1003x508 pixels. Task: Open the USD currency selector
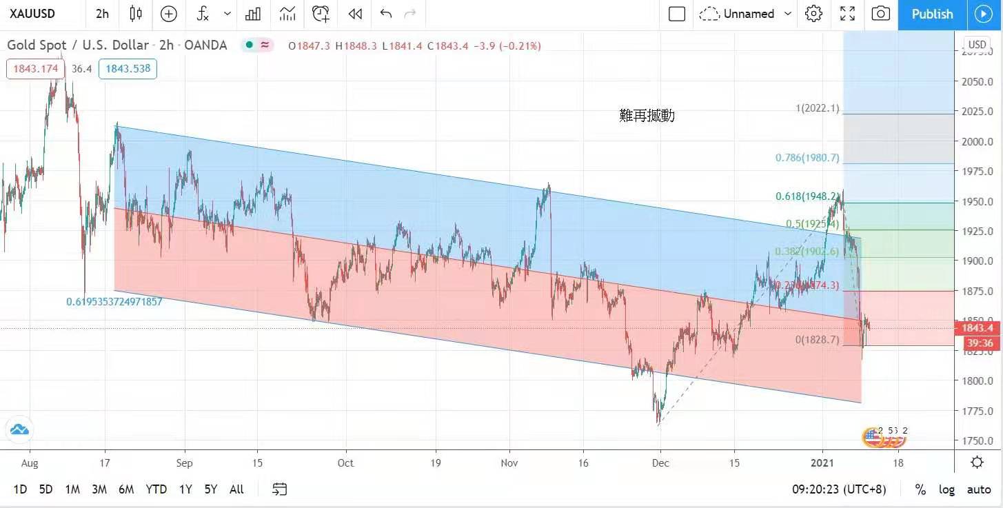(x=977, y=45)
